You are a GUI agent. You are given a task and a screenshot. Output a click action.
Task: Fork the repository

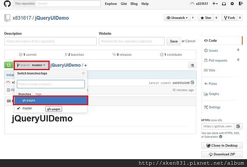click(230, 18)
